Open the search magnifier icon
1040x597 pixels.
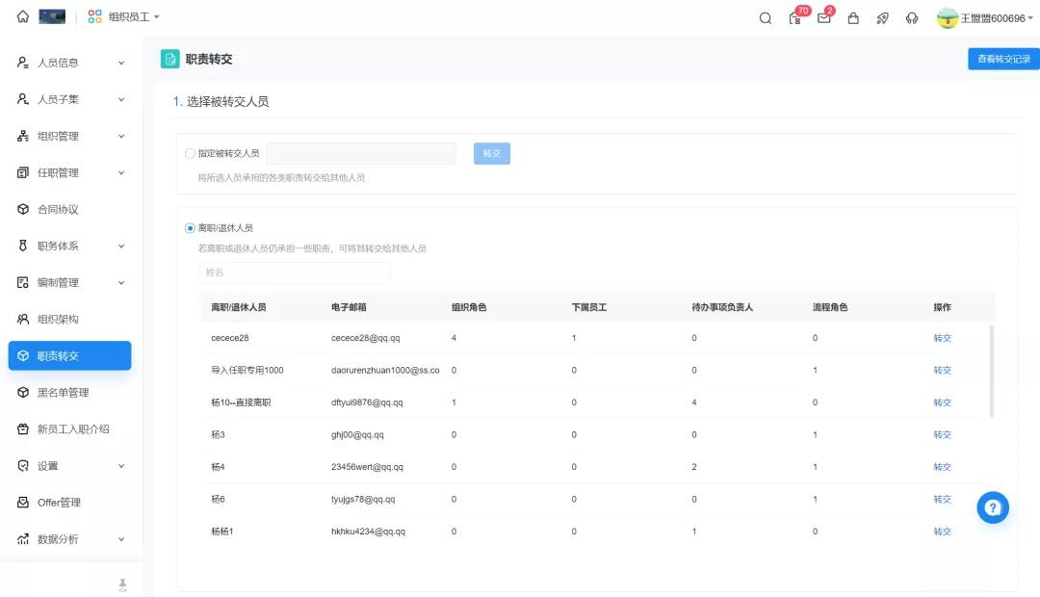766,18
